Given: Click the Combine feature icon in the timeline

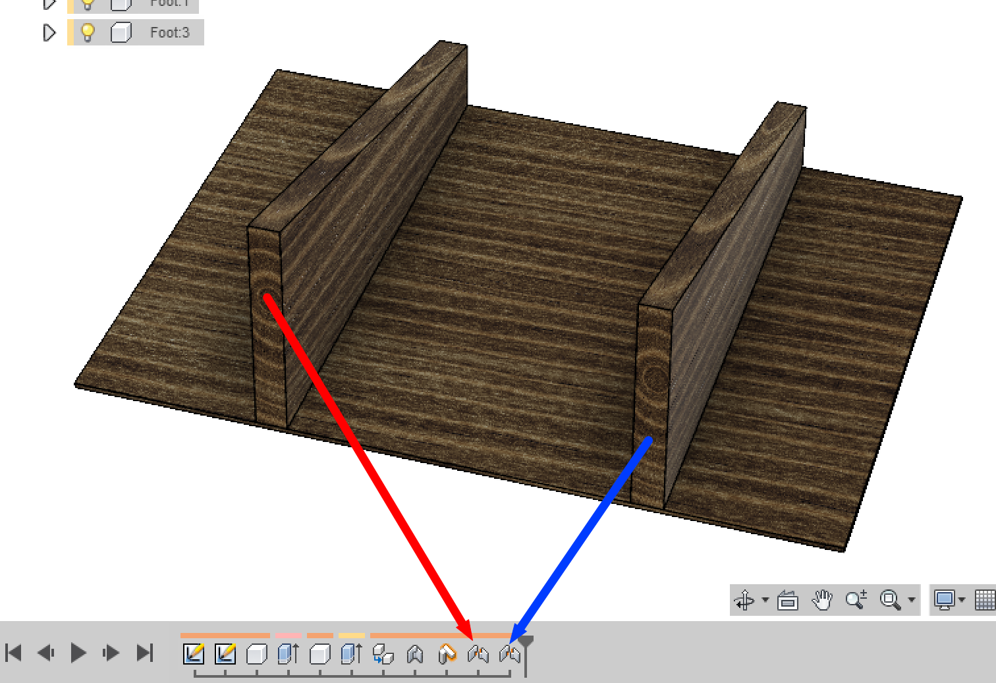Looking at the screenshot, I should pyautogui.click(x=383, y=653).
